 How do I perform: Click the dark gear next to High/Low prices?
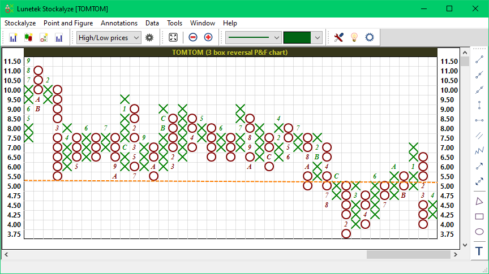coord(149,38)
